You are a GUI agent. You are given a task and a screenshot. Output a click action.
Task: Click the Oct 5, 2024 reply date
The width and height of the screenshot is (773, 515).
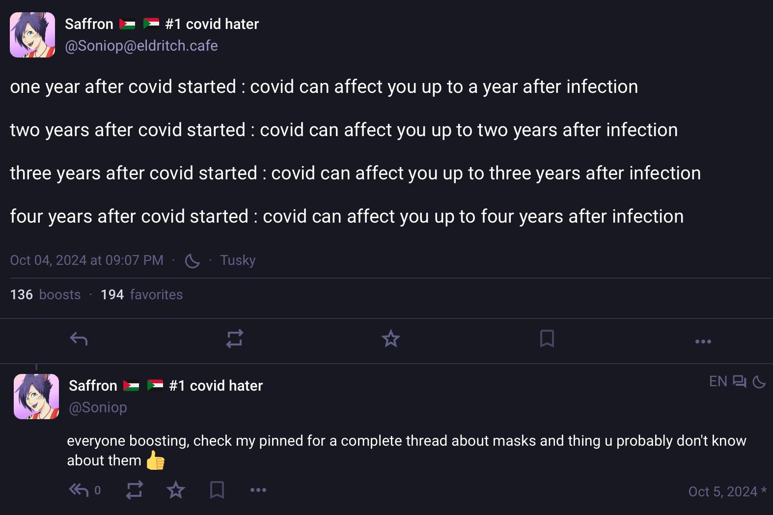[722, 491]
